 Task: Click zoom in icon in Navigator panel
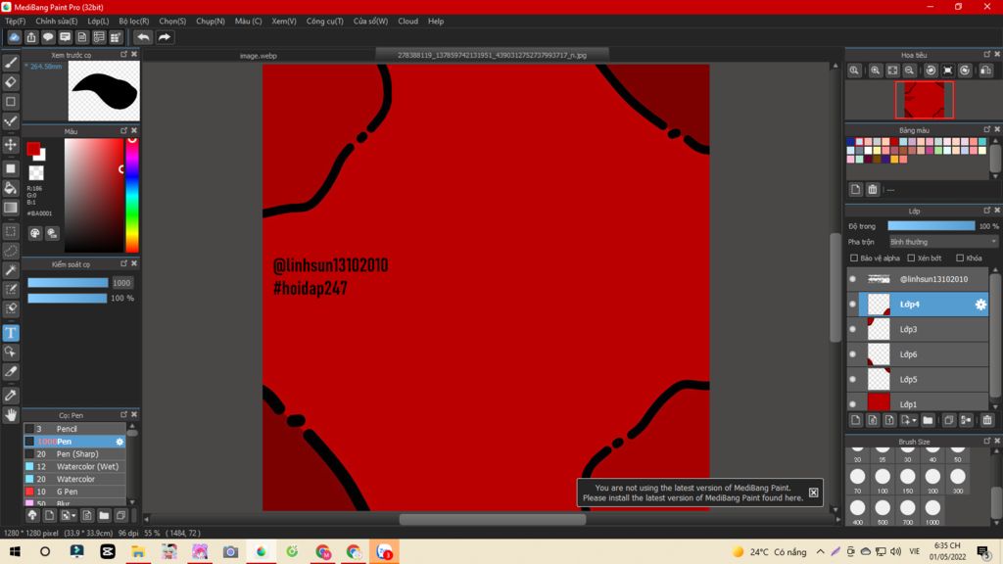pyautogui.click(x=875, y=70)
